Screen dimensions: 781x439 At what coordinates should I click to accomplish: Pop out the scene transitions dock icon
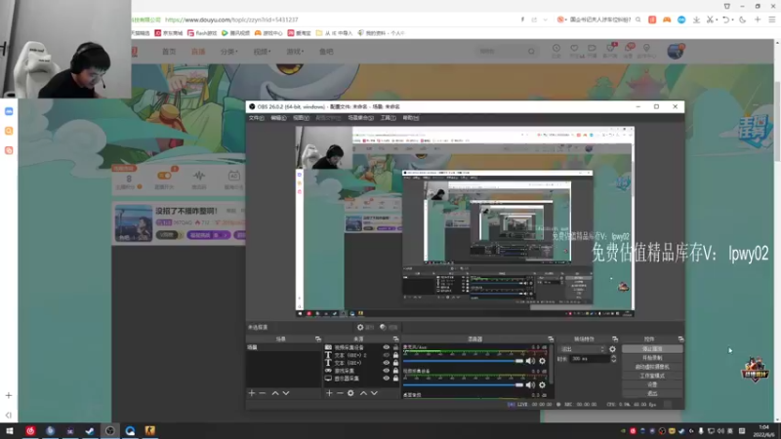(615, 339)
